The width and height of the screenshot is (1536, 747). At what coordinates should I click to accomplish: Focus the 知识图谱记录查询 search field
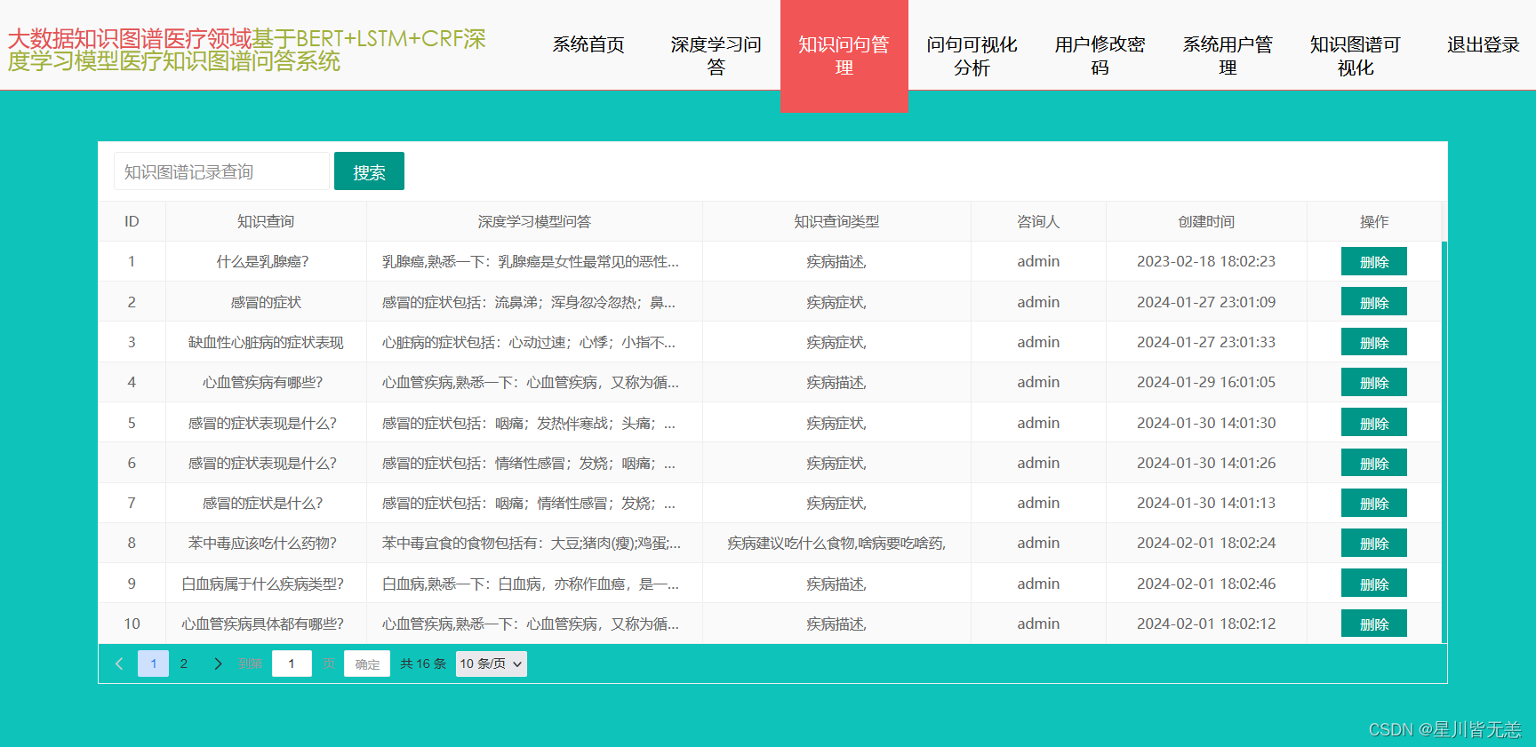click(221, 171)
